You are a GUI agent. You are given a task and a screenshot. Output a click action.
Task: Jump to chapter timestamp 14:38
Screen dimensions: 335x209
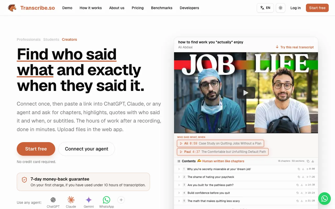310,185
